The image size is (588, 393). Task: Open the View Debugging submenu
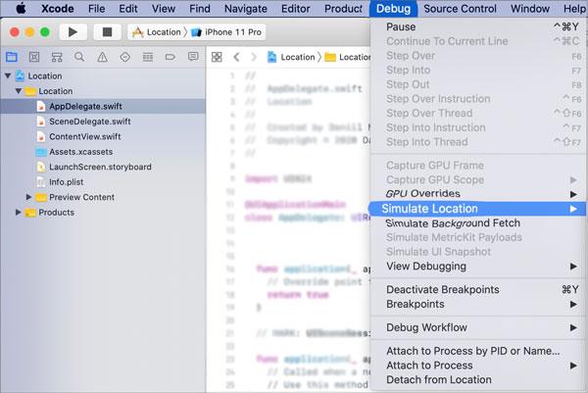pos(478,267)
